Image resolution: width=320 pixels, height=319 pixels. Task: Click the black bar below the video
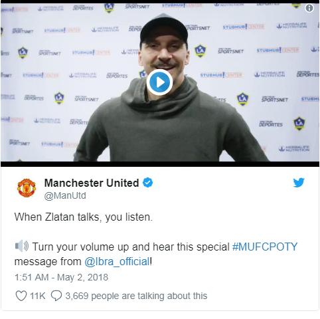click(x=160, y=164)
